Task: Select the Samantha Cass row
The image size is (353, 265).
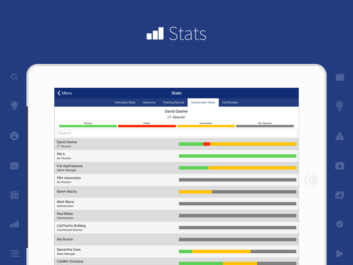Action: [x=176, y=252]
